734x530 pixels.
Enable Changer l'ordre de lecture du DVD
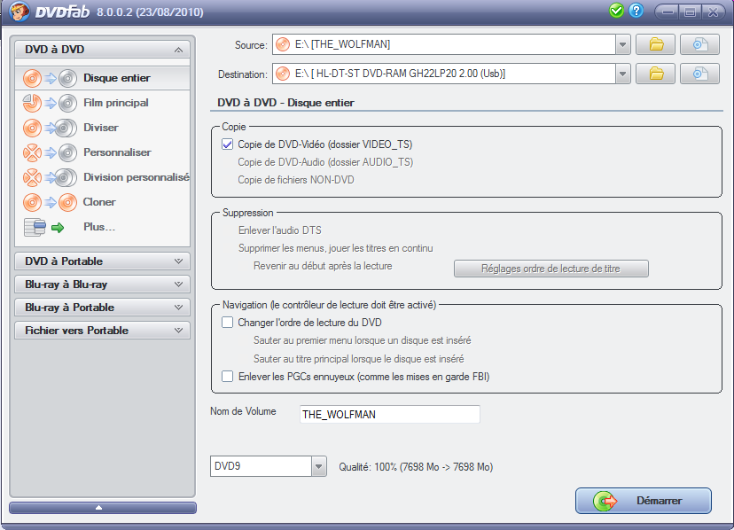(227, 322)
